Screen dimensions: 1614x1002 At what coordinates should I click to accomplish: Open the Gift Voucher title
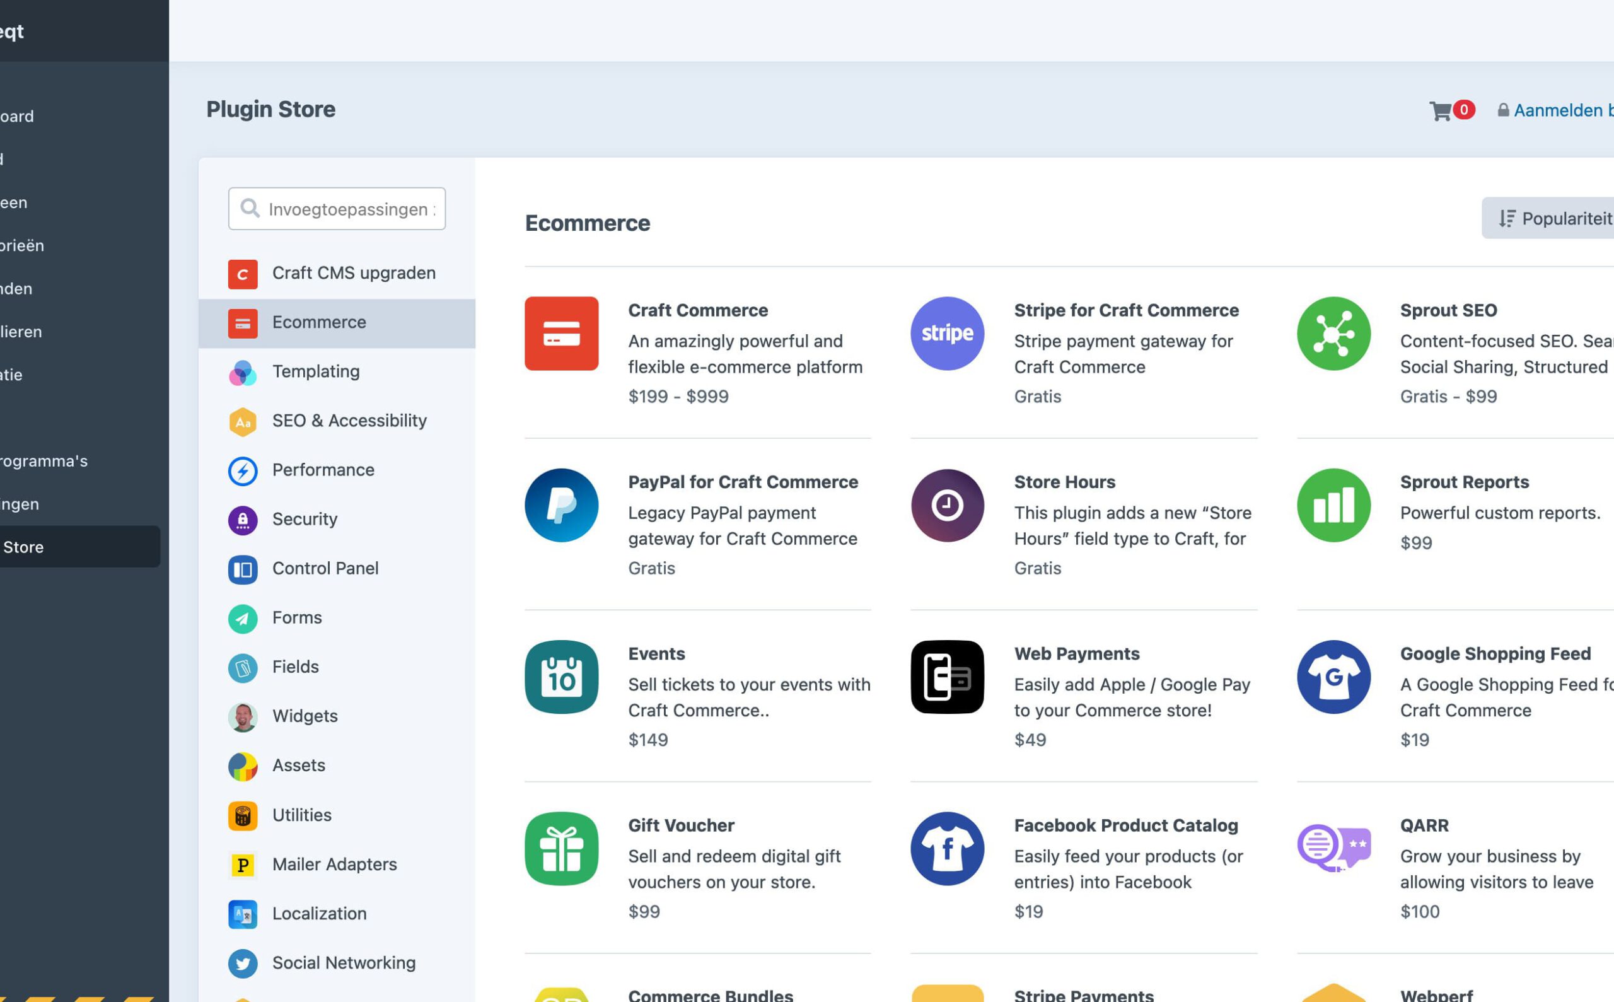click(681, 825)
